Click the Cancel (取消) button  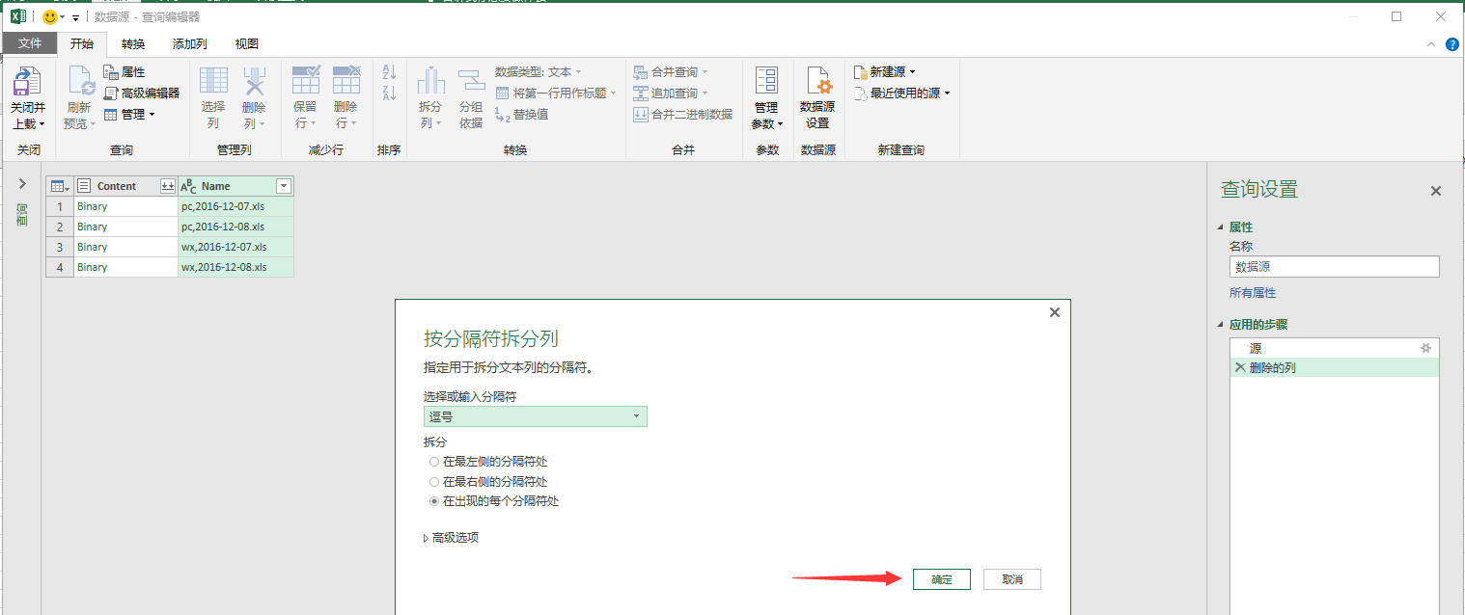pyautogui.click(x=1012, y=579)
